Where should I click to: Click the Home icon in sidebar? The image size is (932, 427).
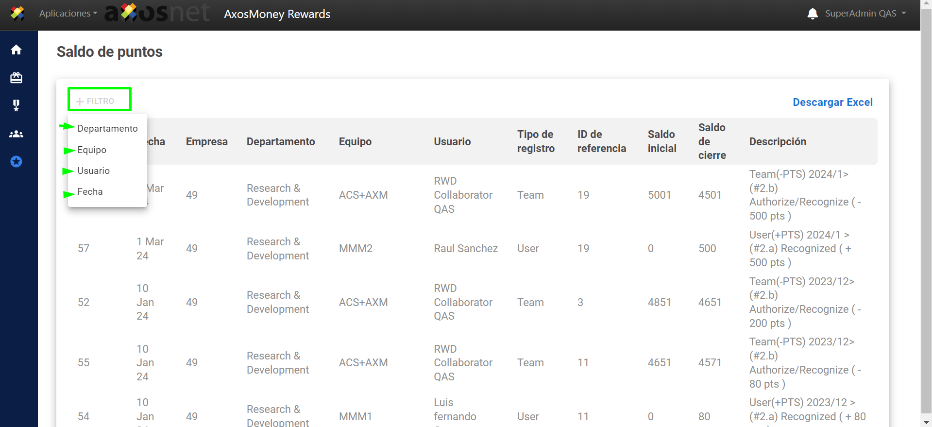tap(17, 50)
